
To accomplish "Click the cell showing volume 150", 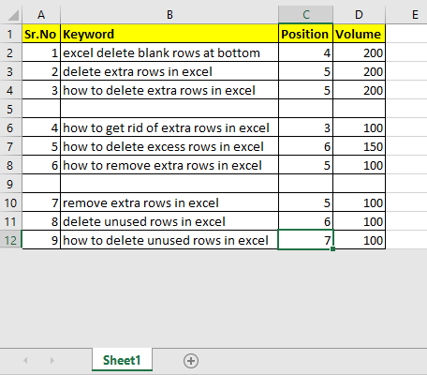I will 360,146.
